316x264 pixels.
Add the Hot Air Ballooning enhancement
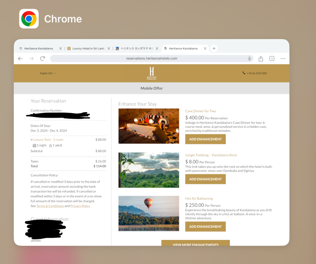[205, 227]
